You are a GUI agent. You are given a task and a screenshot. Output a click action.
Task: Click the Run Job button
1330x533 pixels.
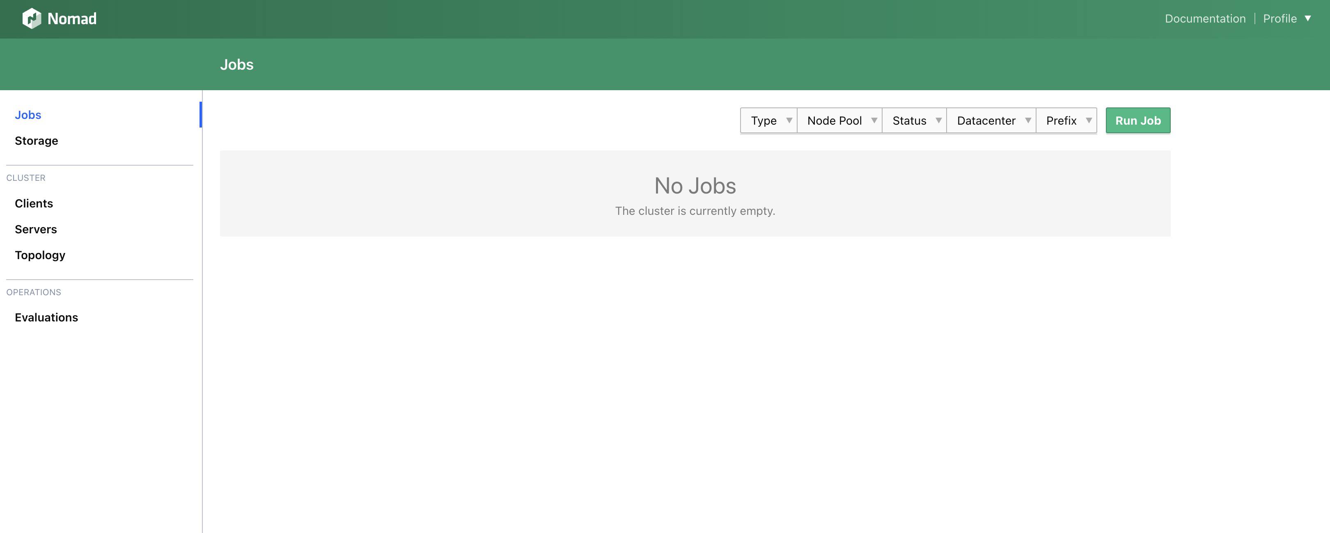click(x=1138, y=120)
